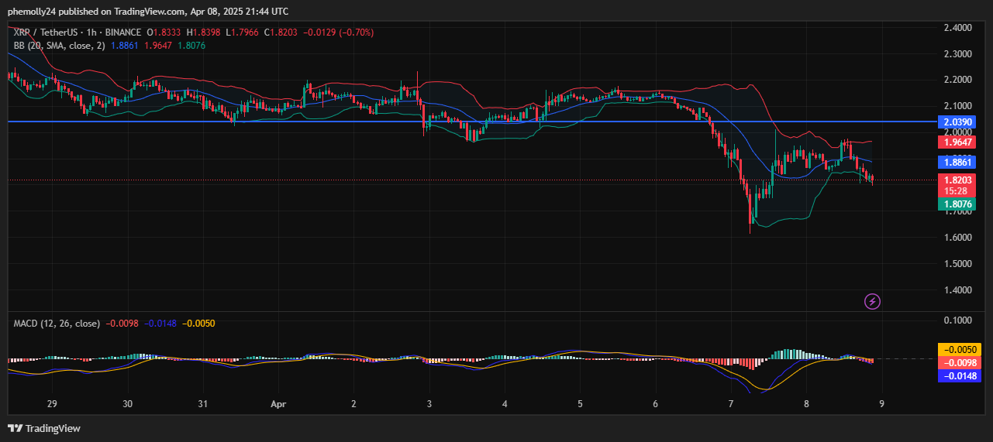Click the yellow -0.0050 MACD value label
Image resolution: width=993 pixels, height=442 pixels.
(960, 350)
